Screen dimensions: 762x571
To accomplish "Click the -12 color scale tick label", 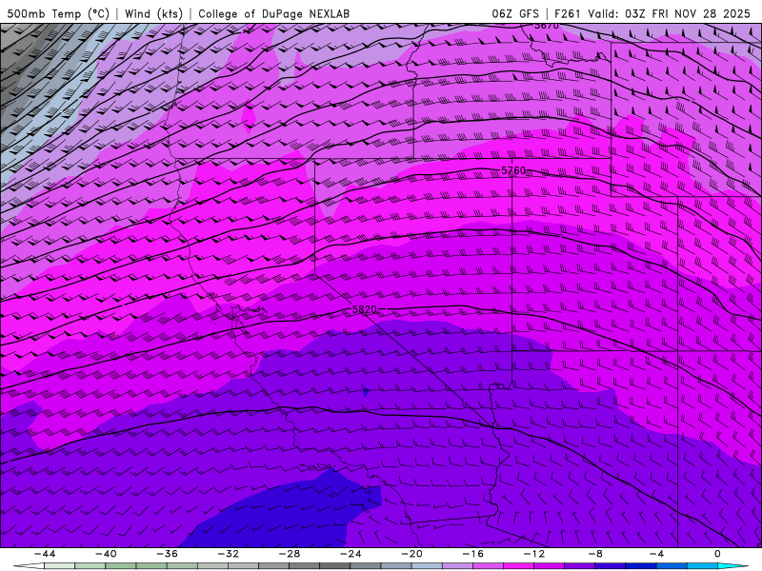I will [x=534, y=554].
